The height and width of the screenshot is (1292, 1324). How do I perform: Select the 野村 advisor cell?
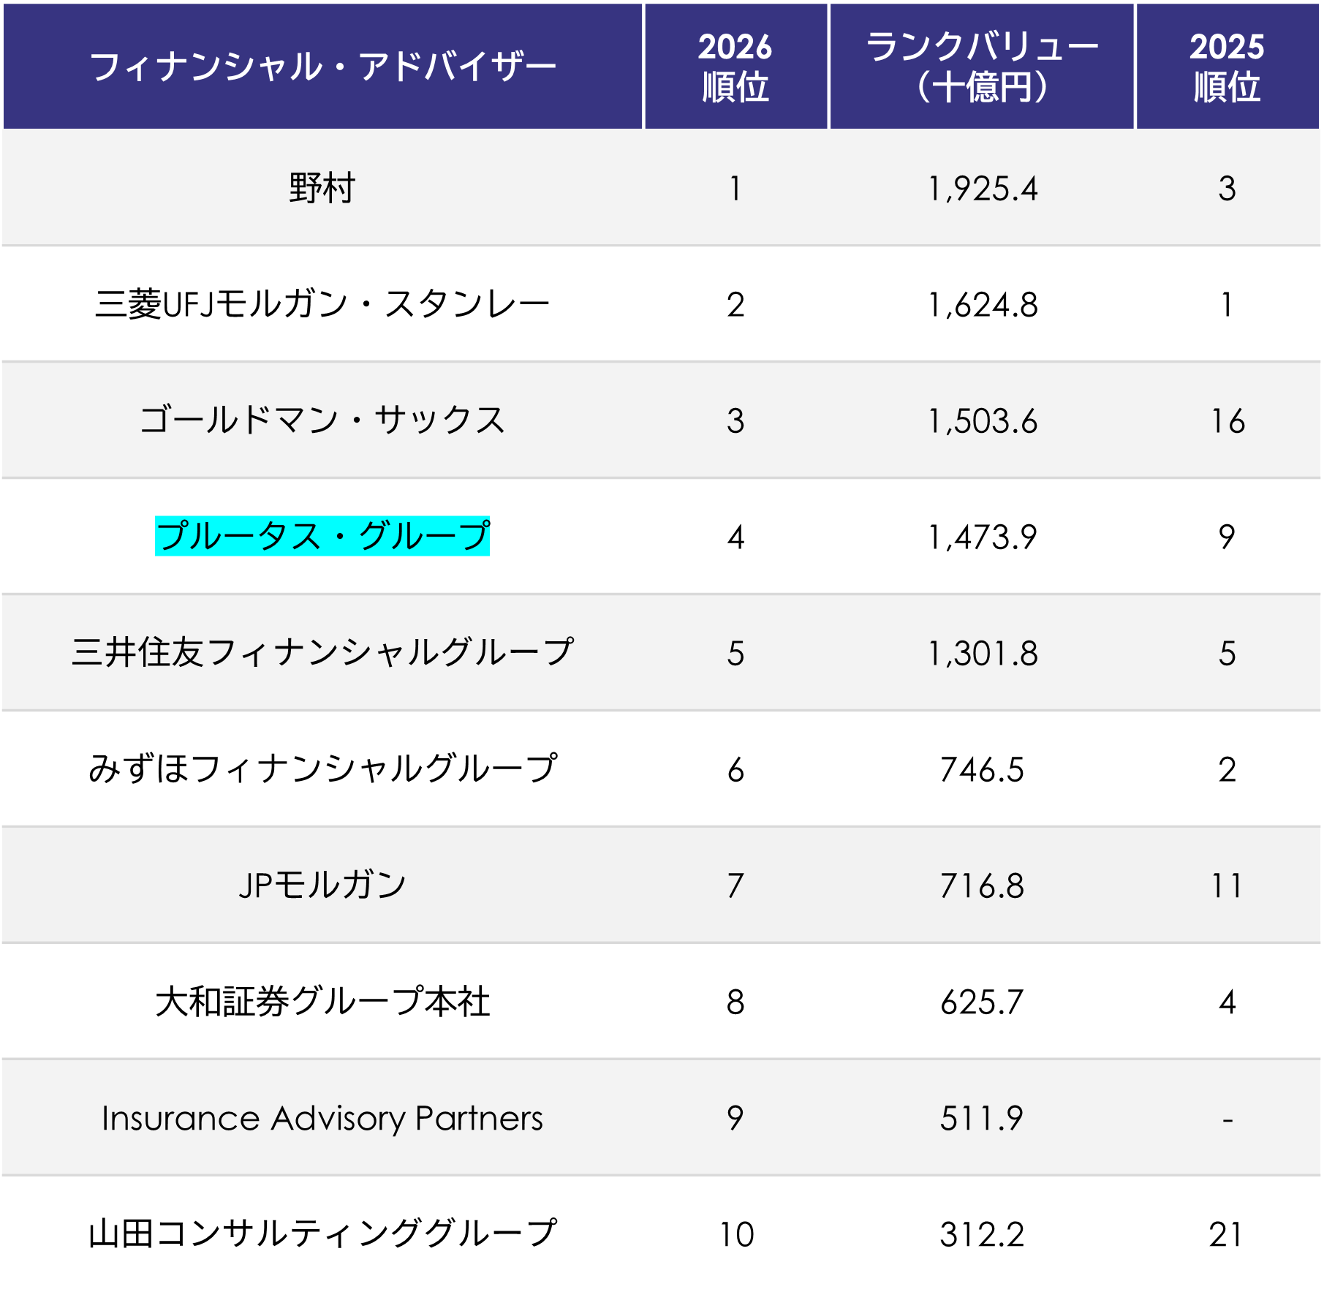(x=322, y=188)
